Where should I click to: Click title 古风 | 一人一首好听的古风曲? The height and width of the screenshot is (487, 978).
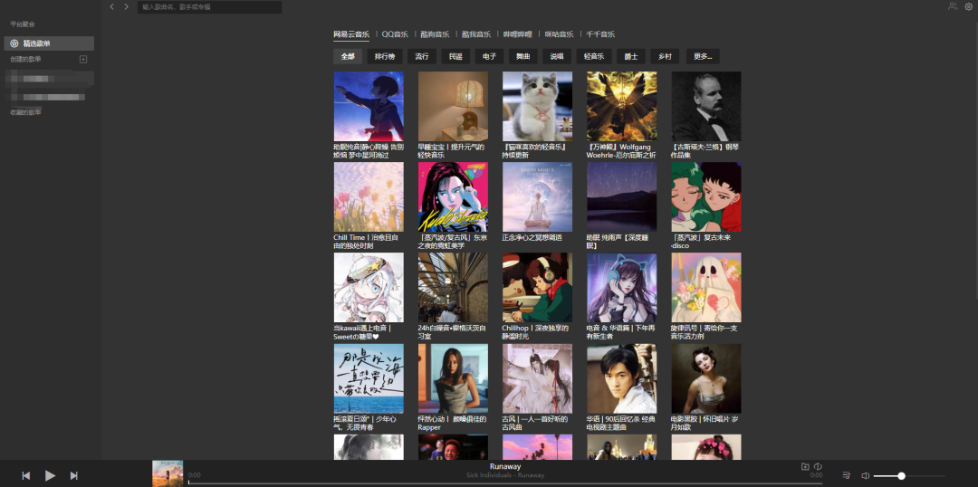pos(535,424)
